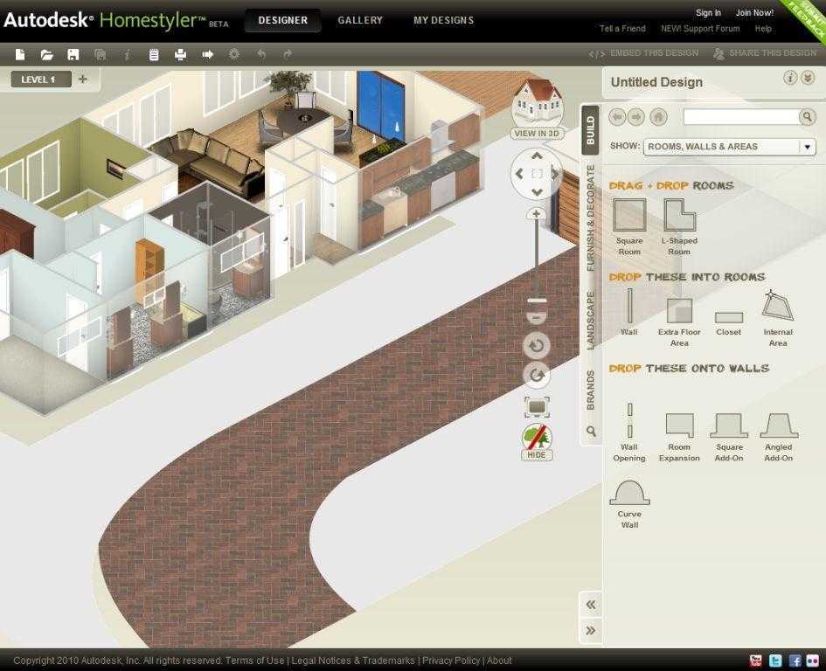
Task: Collapse the side panel with the left double arrow
Action: [x=591, y=605]
